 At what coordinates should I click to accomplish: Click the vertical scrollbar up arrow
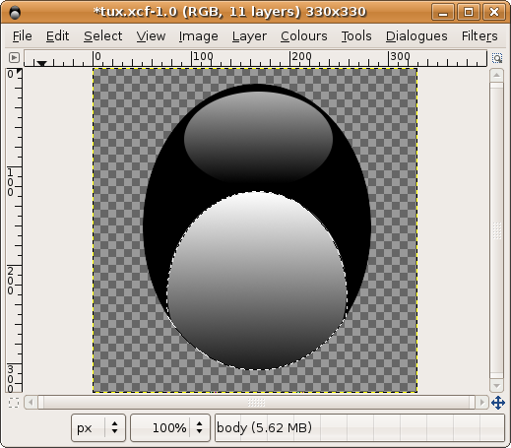(496, 76)
